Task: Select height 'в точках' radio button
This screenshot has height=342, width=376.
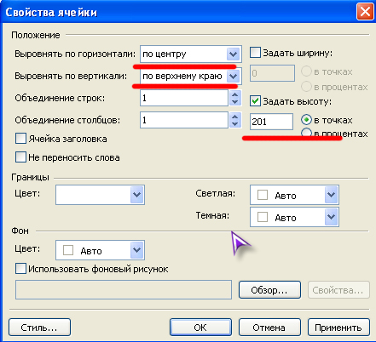Action: click(x=306, y=120)
